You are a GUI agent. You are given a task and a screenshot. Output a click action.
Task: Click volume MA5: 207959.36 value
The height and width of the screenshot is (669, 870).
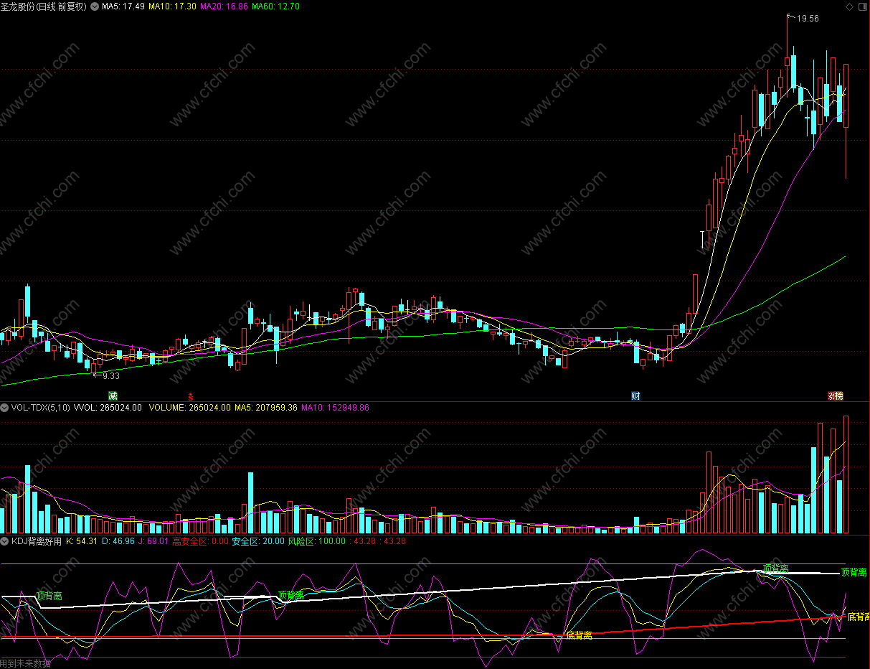(x=266, y=408)
